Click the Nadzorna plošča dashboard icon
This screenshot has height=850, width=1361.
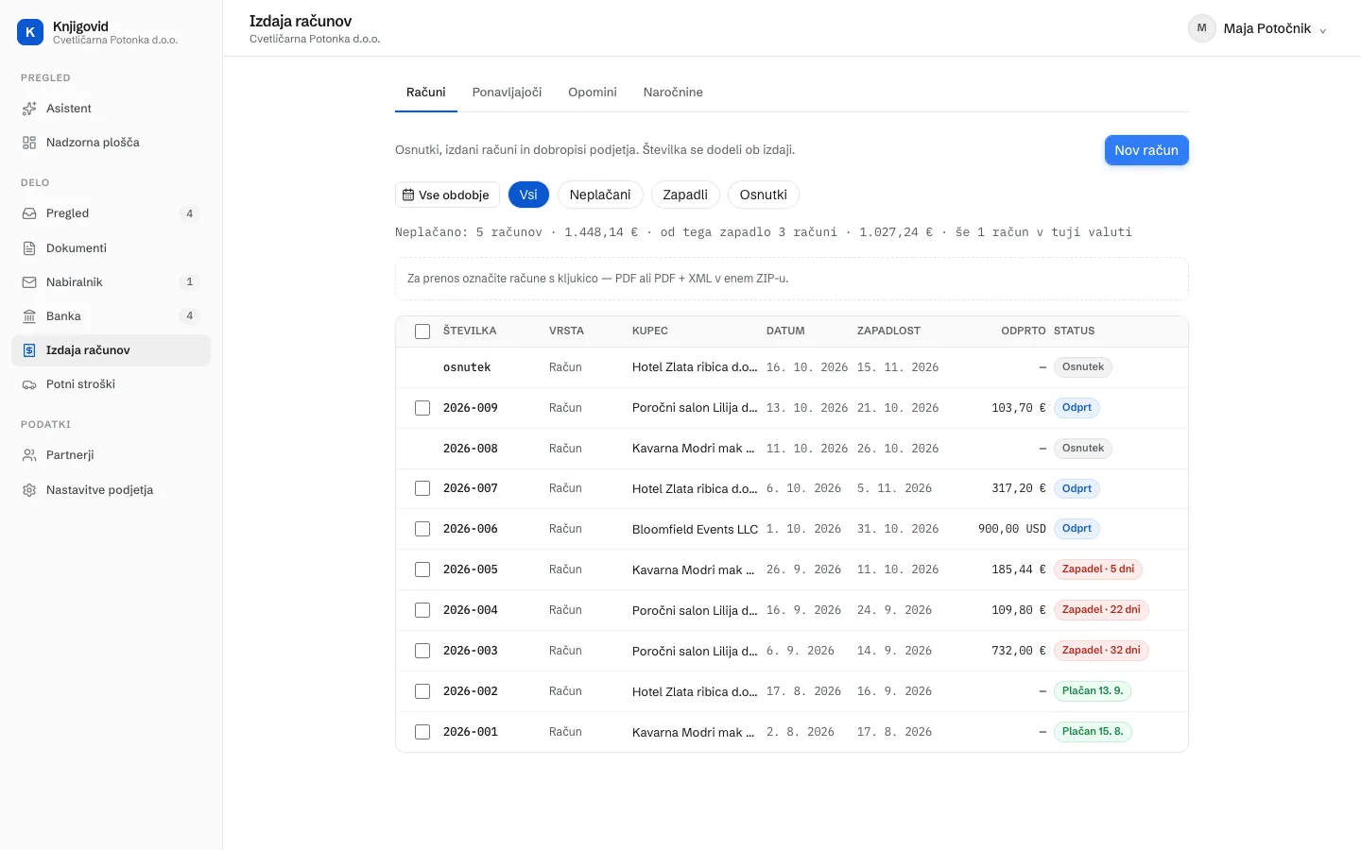coord(29,143)
